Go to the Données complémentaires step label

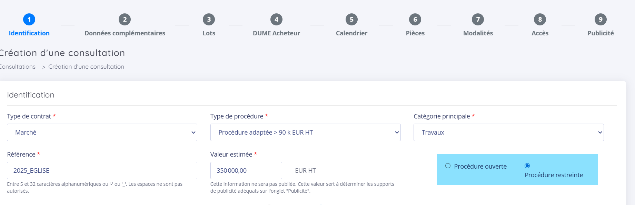pyautogui.click(x=125, y=33)
